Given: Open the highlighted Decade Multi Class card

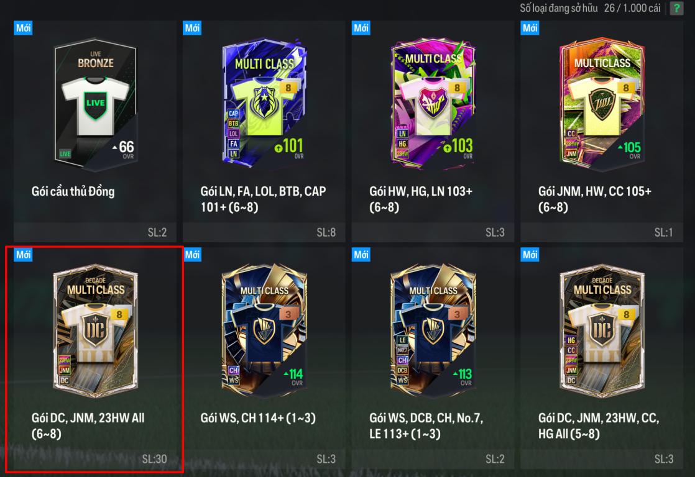Looking at the screenshot, I should (x=95, y=331).
